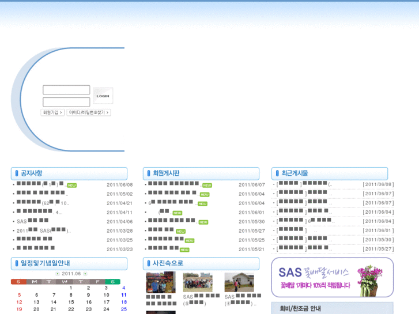Select day 10 in the calendar
Screen dimensions: 419x314
click(107, 295)
